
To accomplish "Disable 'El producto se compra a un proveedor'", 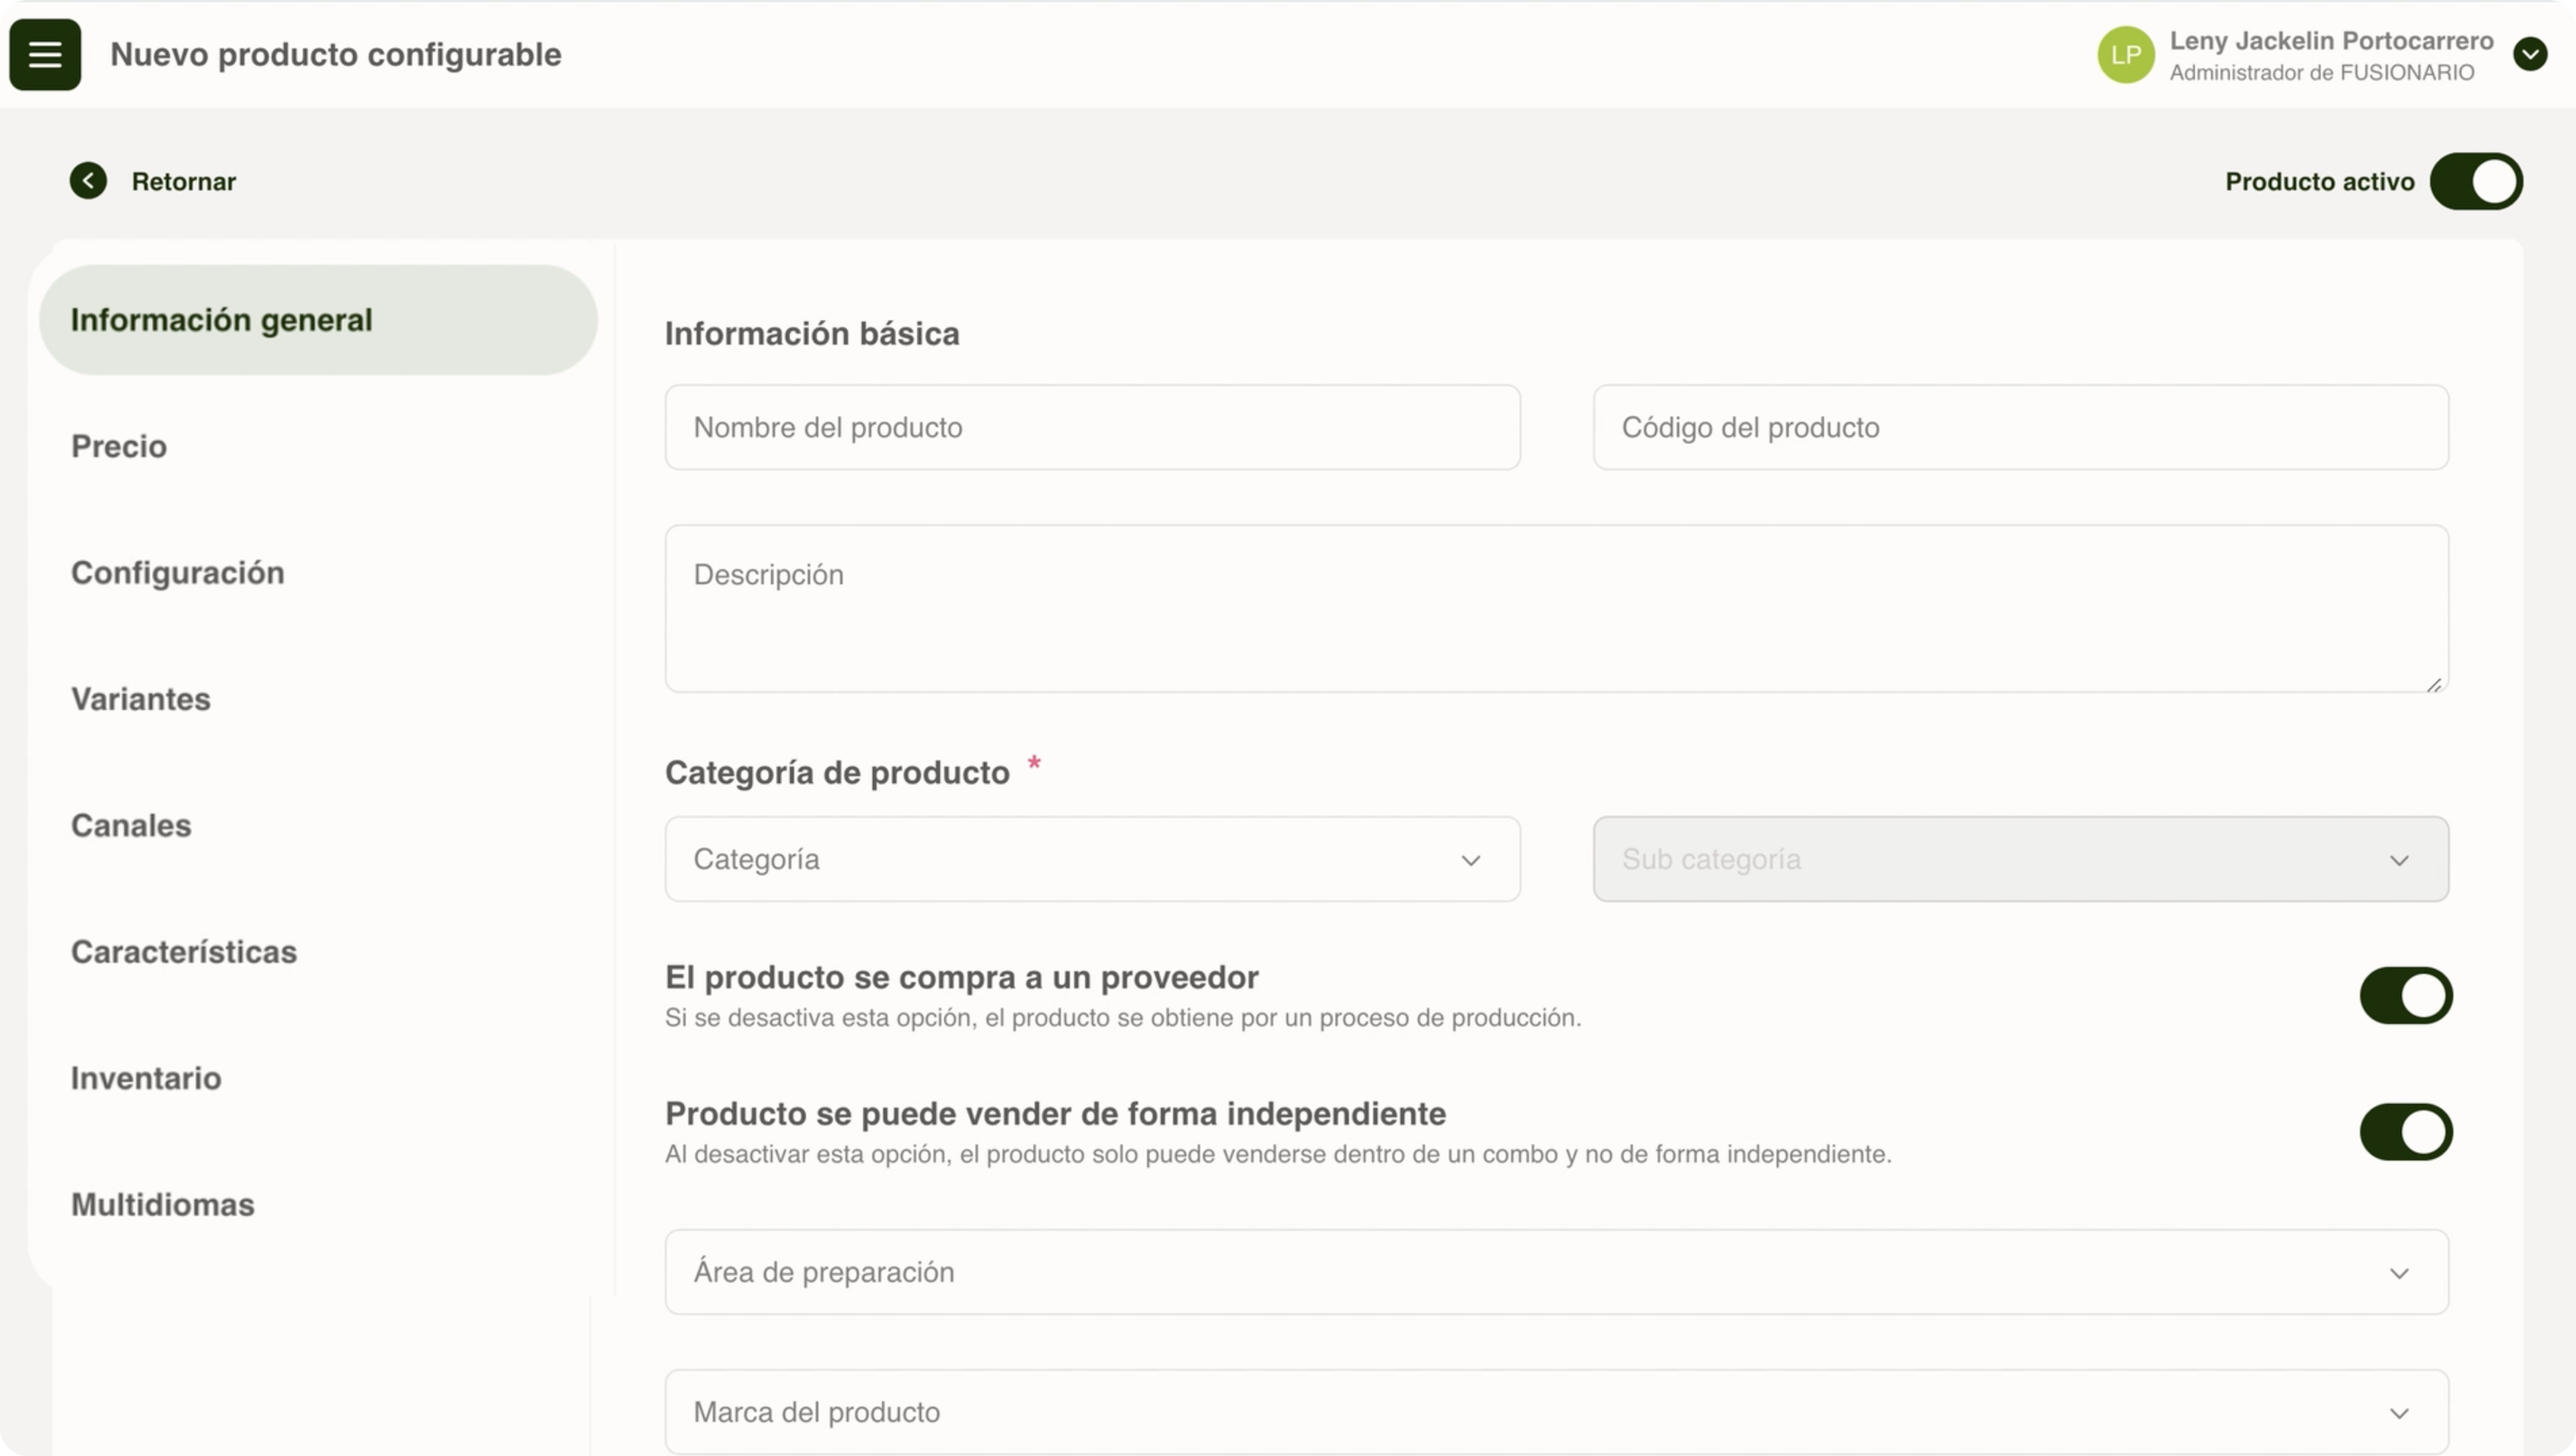I will [2405, 995].
